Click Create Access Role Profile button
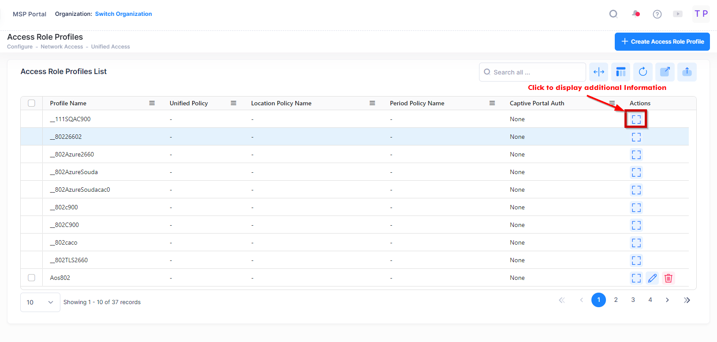 pyautogui.click(x=662, y=42)
